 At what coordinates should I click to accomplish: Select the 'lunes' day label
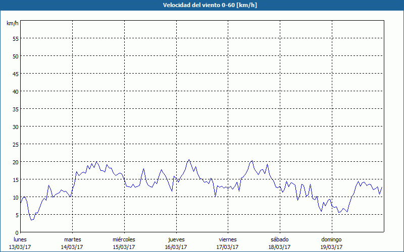pyautogui.click(x=20, y=239)
